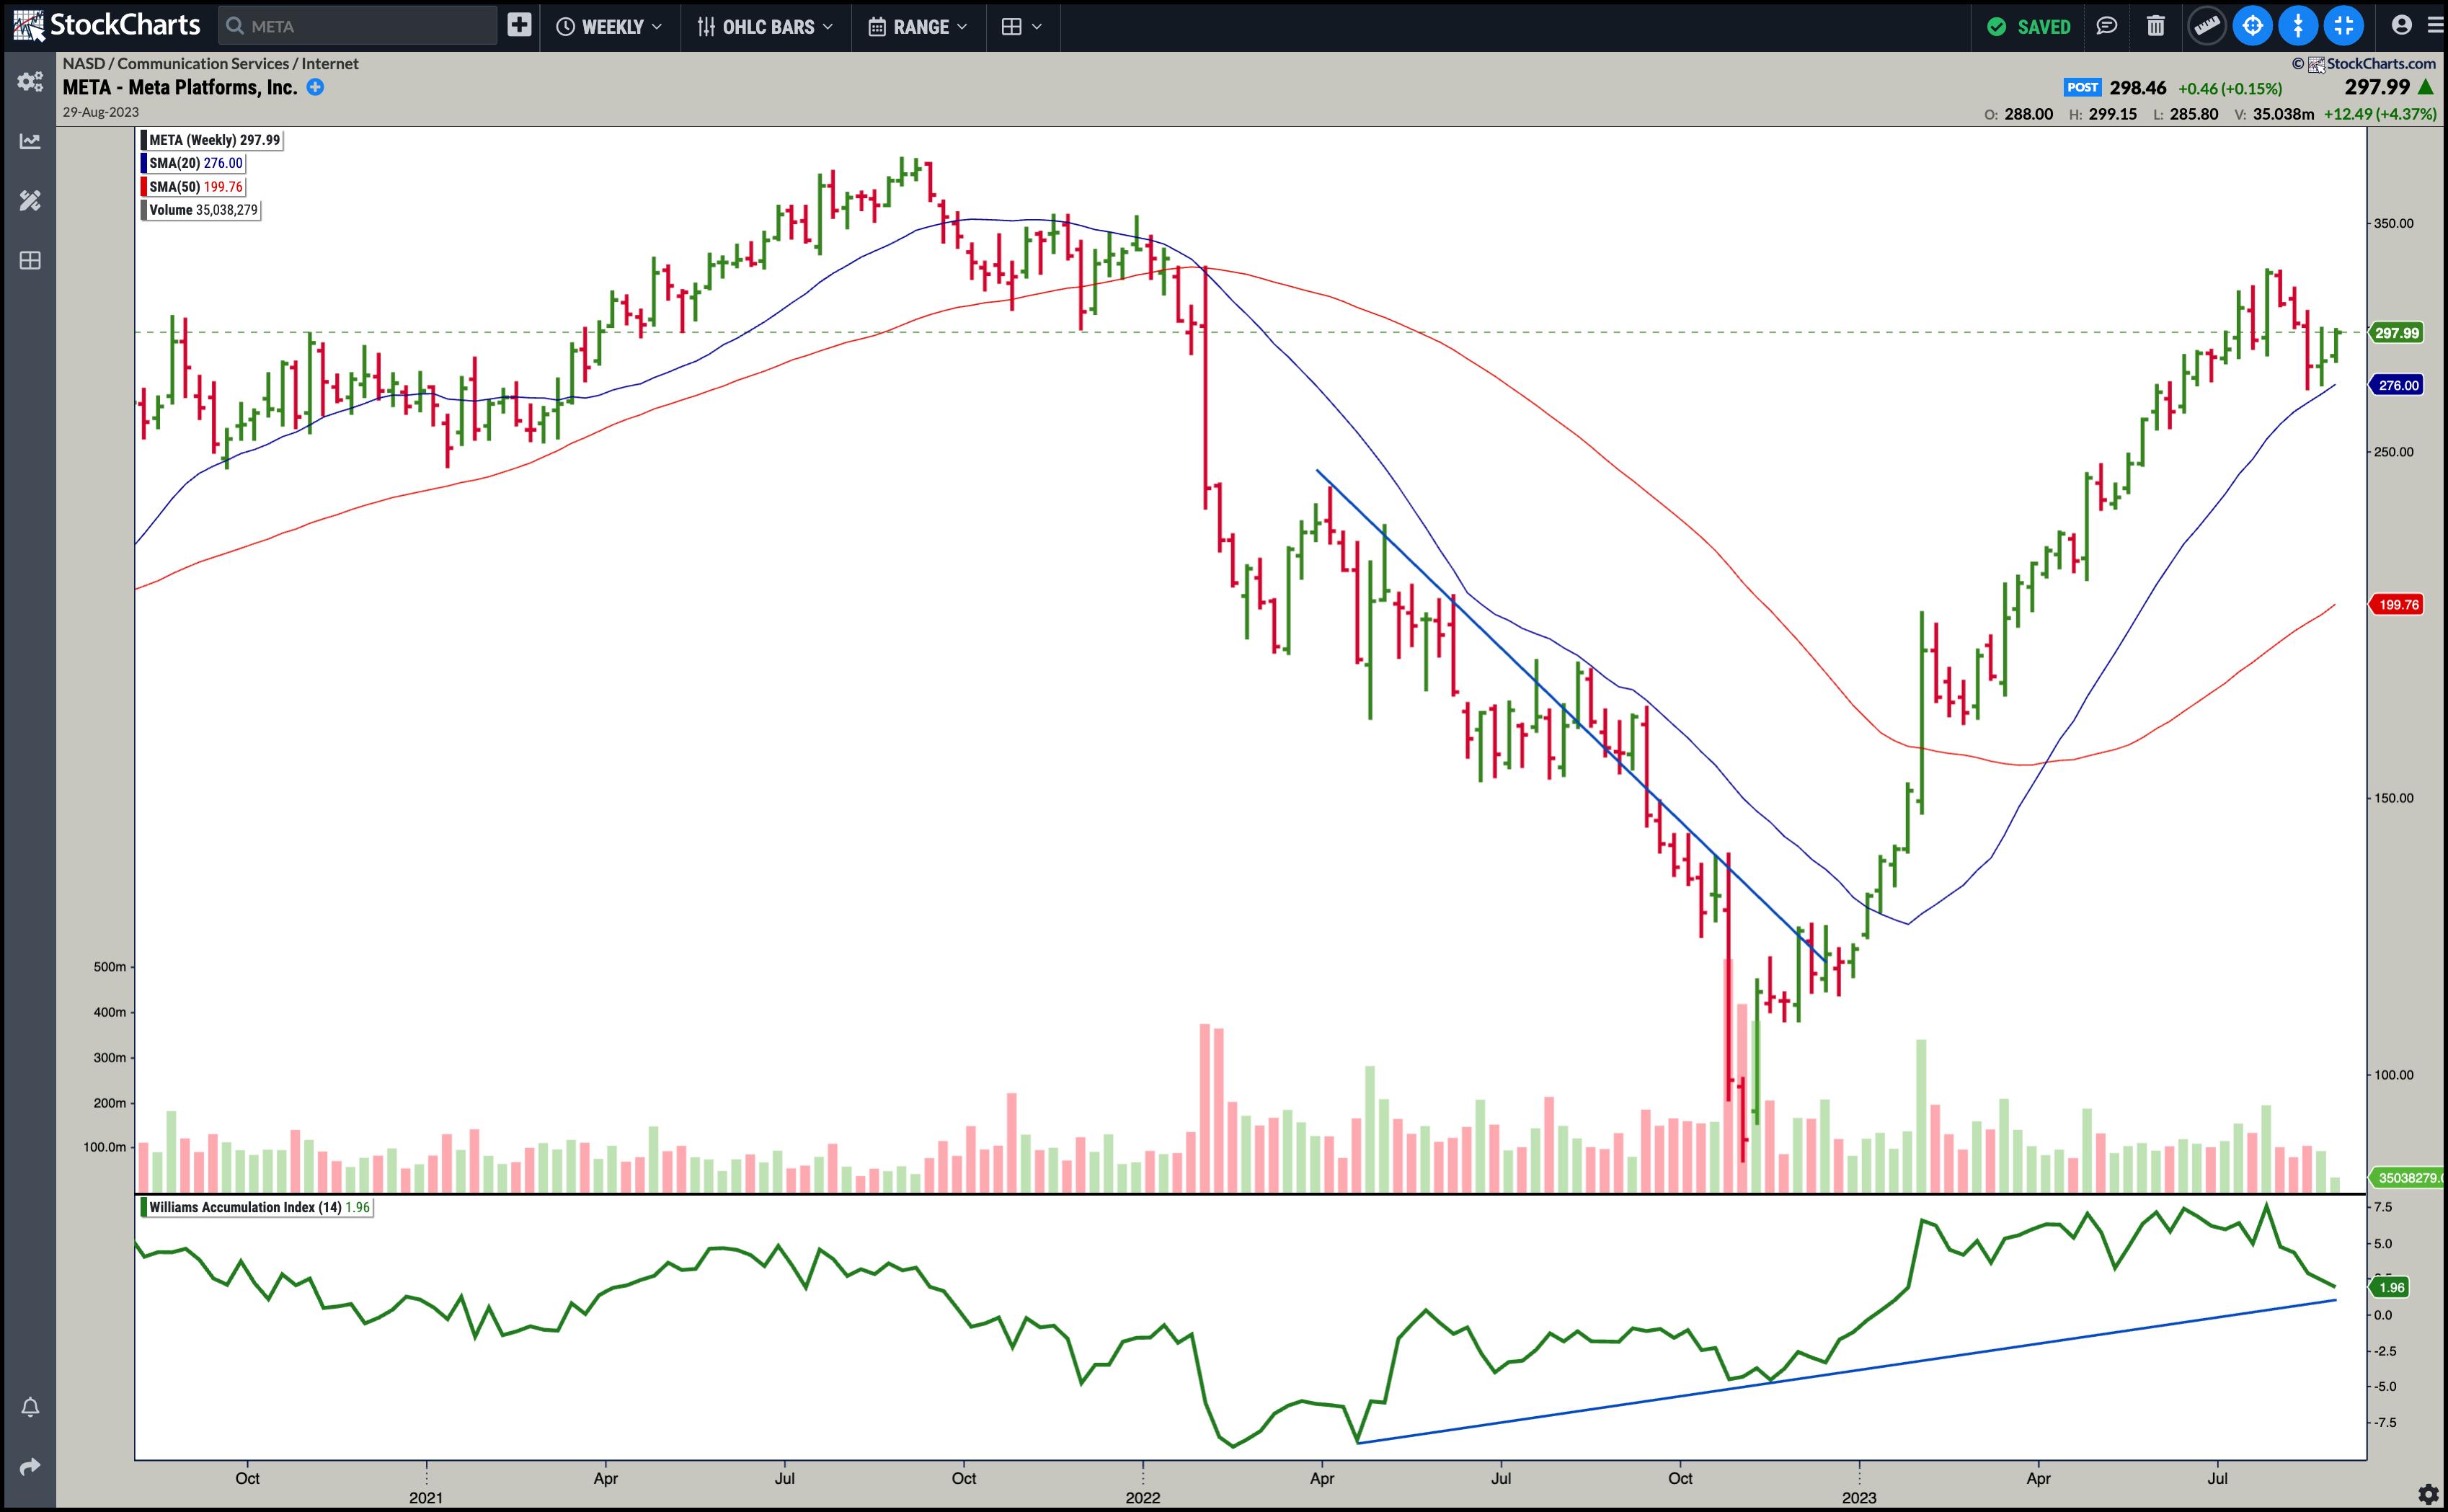Expand the WEEKLY period dropdown

point(609,27)
